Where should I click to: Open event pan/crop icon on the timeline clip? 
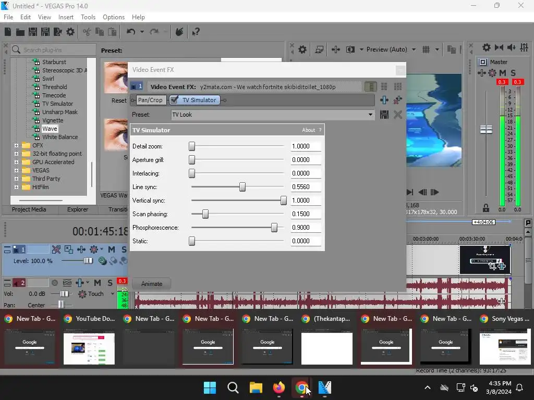coord(492,266)
